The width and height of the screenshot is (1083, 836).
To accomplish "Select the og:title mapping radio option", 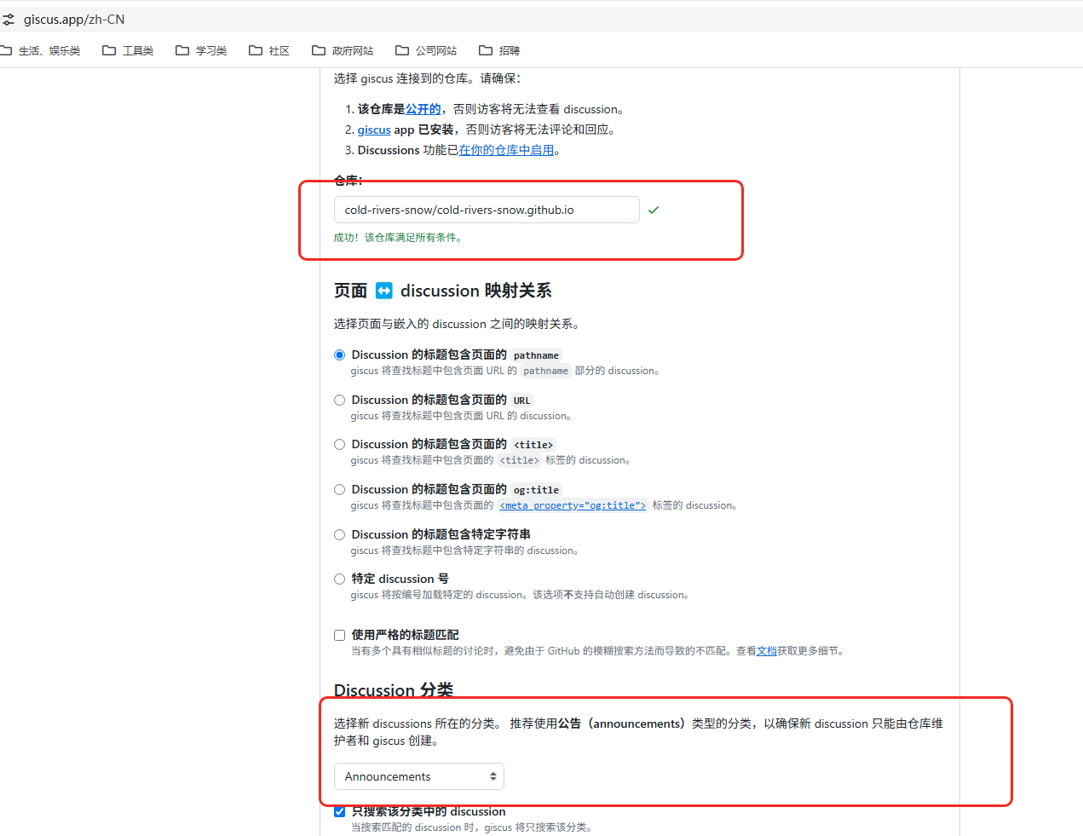I will (340, 489).
